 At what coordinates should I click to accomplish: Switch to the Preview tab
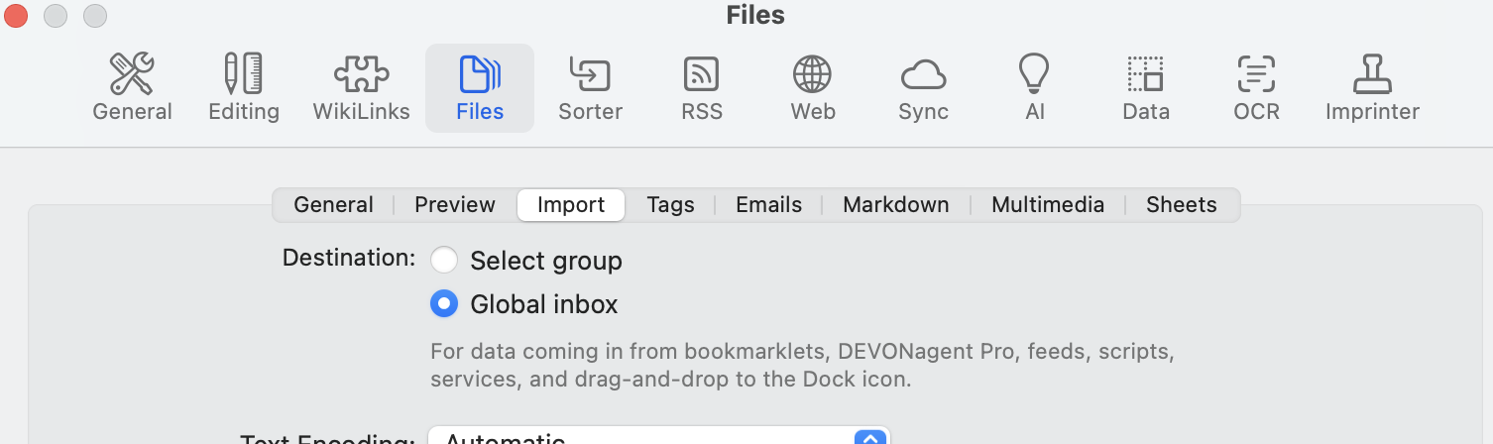click(x=454, y=205)
